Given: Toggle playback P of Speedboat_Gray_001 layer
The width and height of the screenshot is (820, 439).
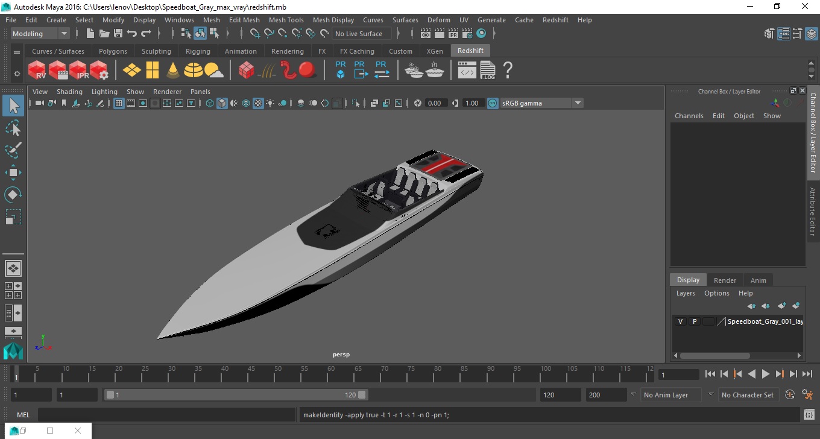Looking at the screenshot, I should click(695, 321).
